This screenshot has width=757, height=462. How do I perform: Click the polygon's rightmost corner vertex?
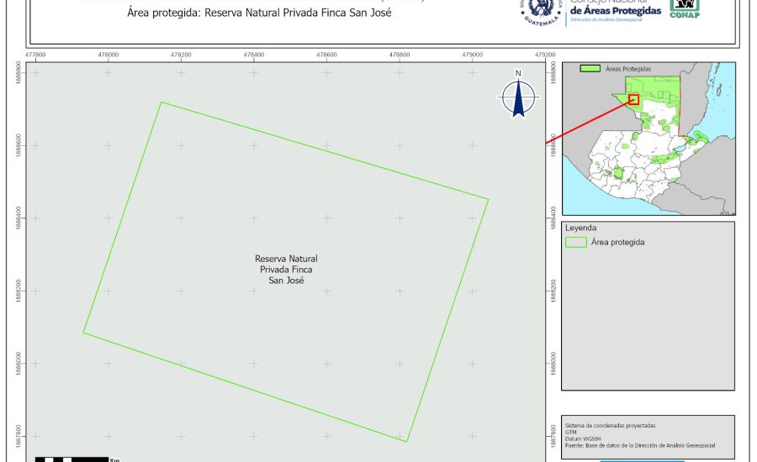point(488,200)
